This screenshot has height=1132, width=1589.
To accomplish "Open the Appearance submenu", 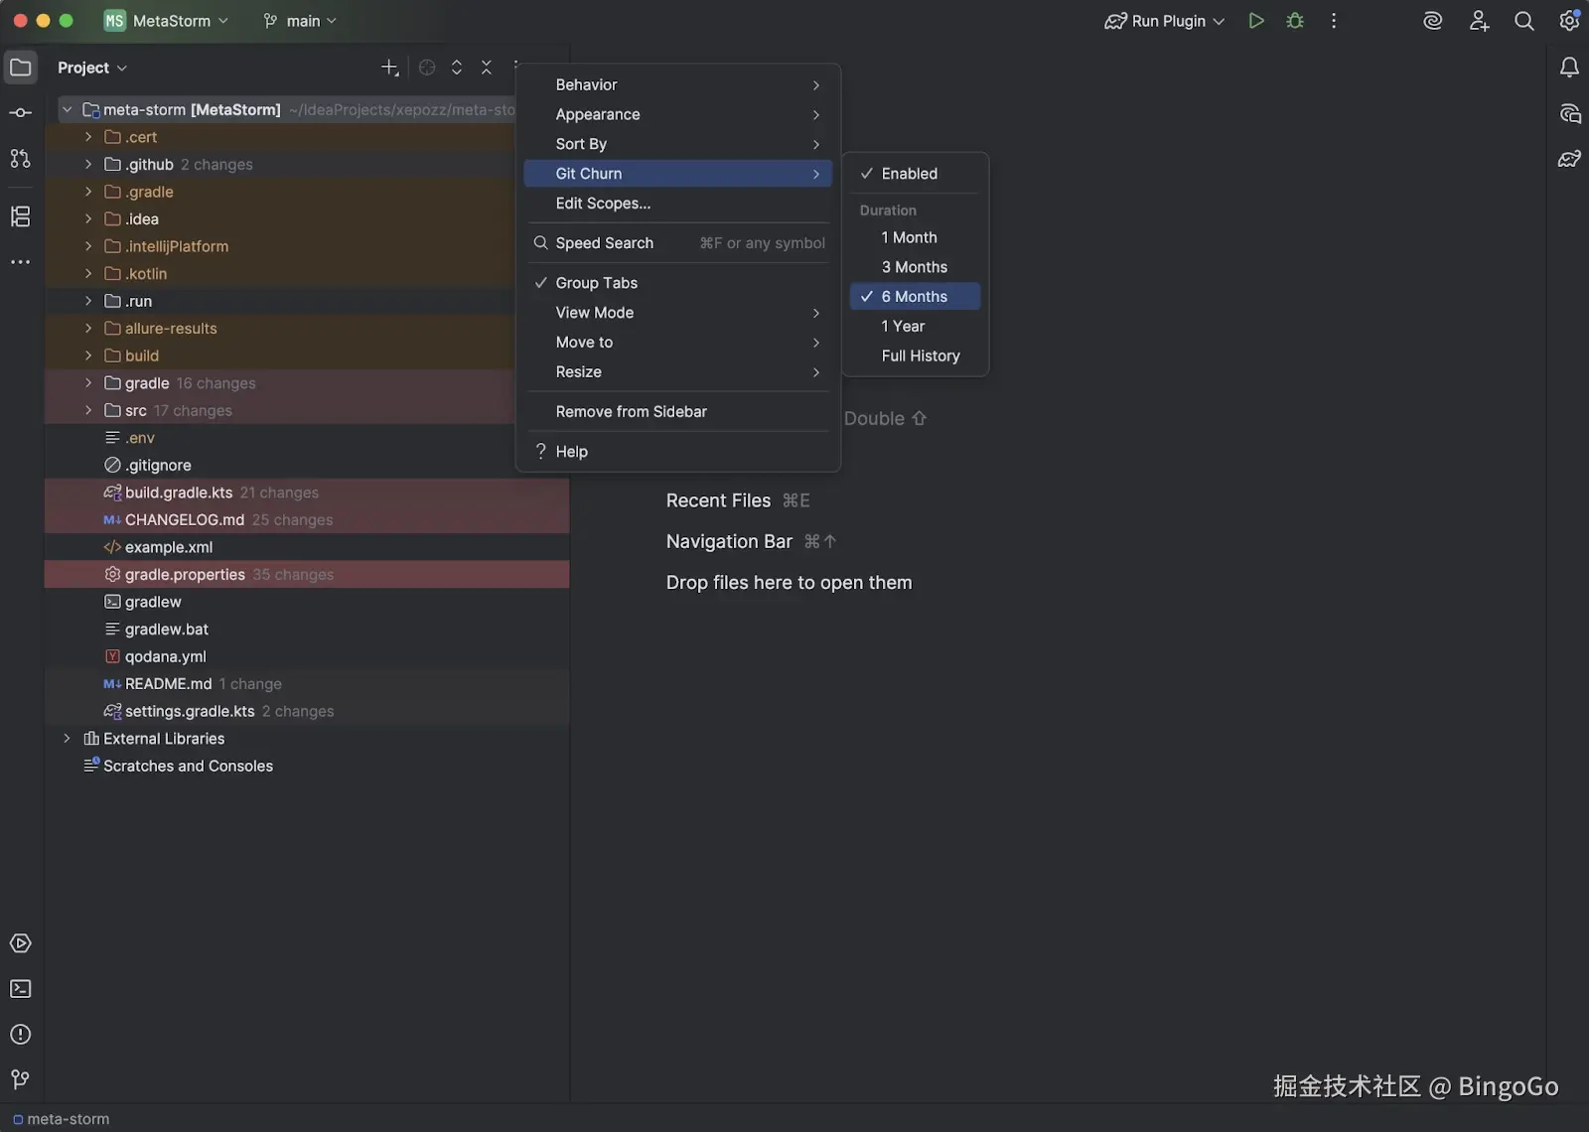I will click(597, 114).
